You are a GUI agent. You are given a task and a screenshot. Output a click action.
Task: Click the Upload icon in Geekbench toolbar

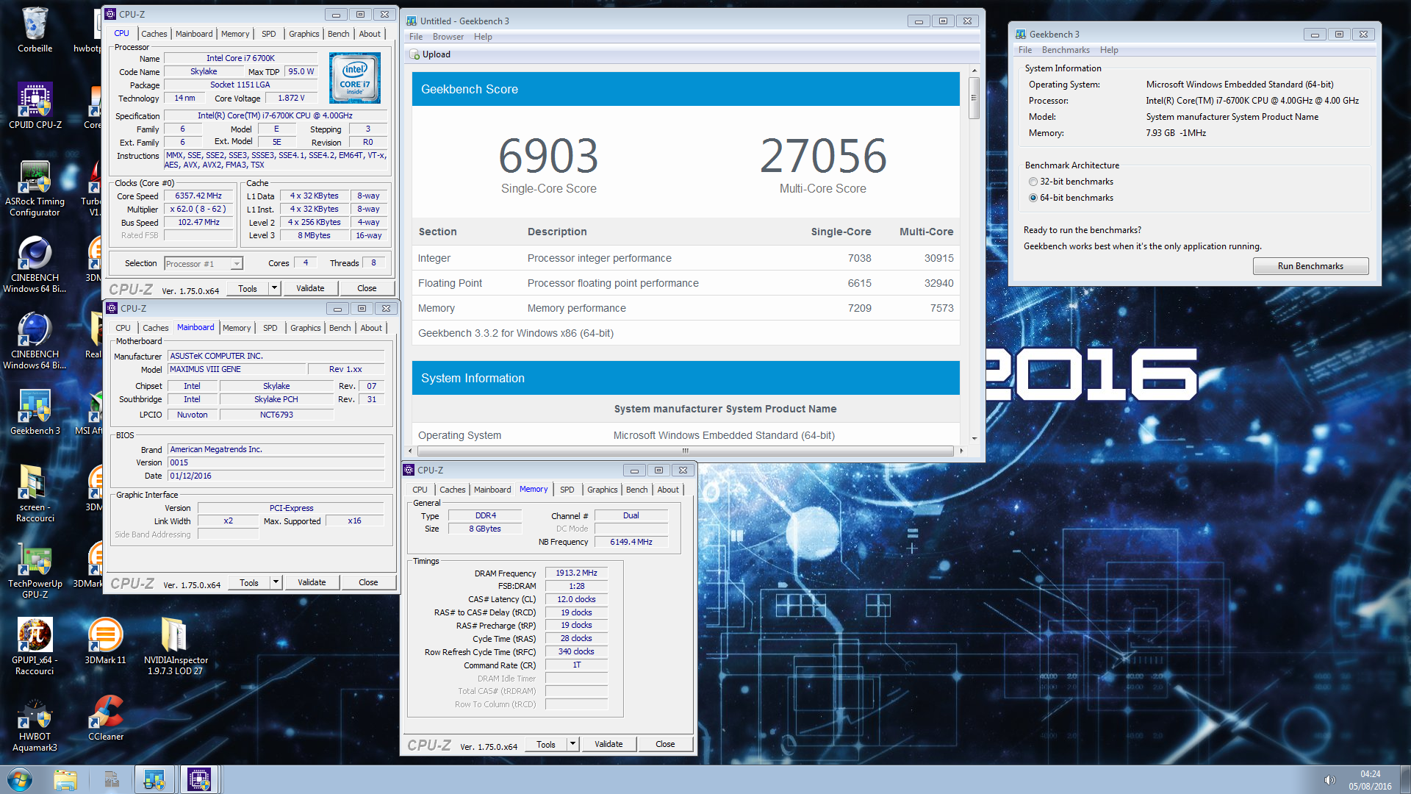click(x=415, y=54)
